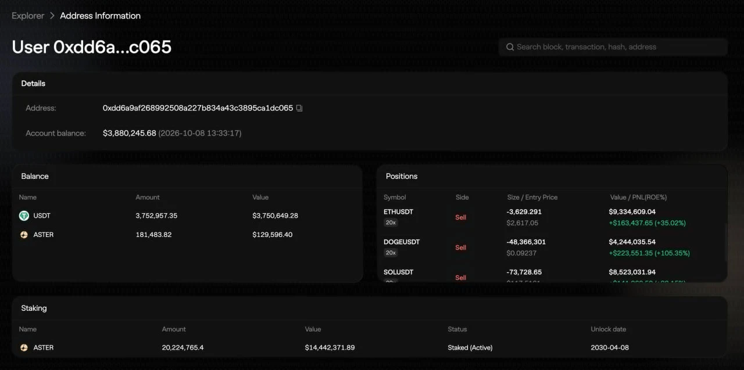
Task: Click the 20x leverage badge under ETHUSDT
Action: (391, 222)
